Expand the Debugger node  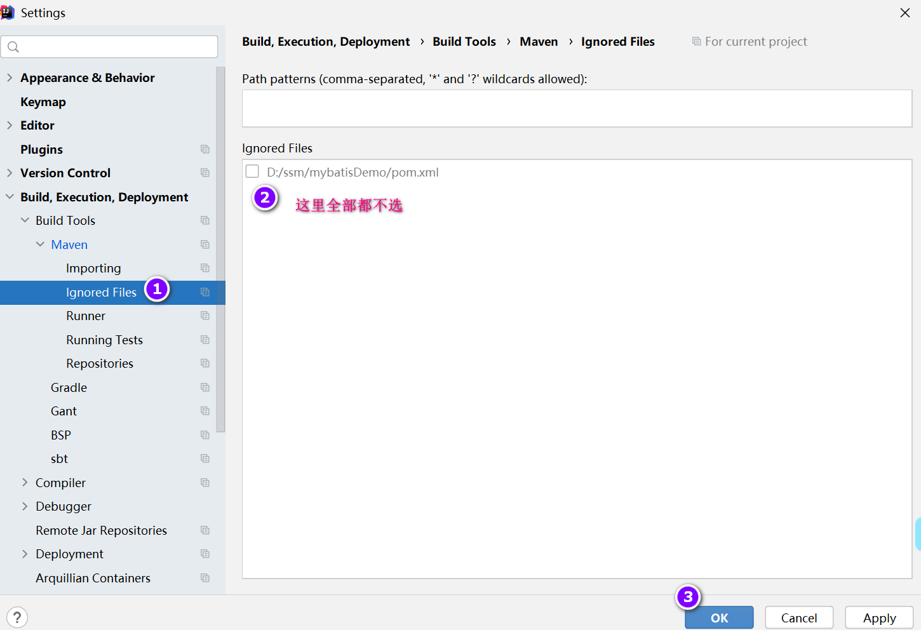tap(25, 506)
